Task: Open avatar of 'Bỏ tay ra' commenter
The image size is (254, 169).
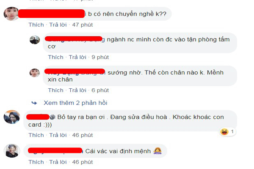Action: tap(12, 117)
